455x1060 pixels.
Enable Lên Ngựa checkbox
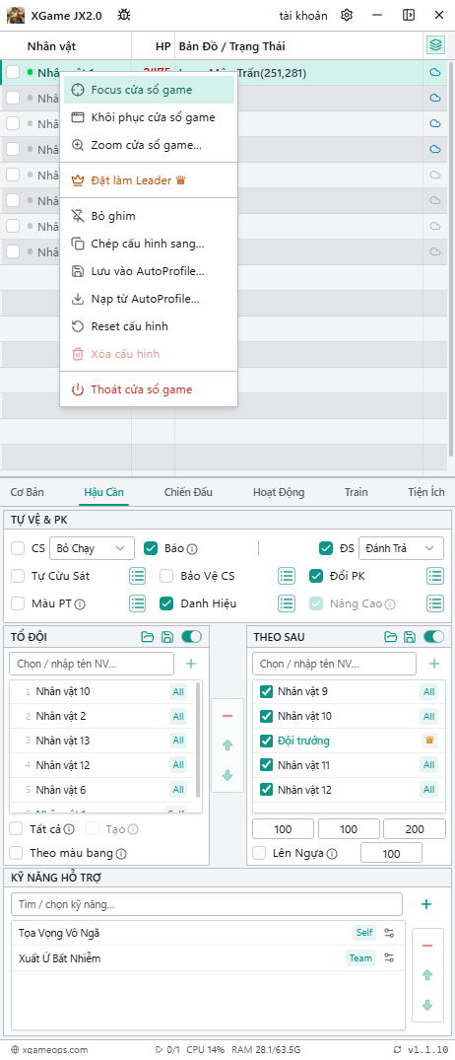(259, 853)
